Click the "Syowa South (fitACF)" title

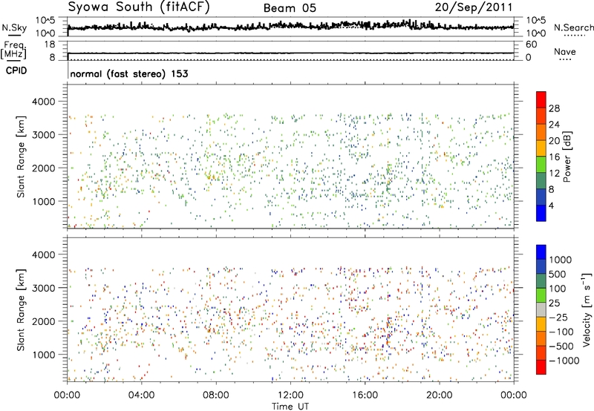[x=138, y=7]
